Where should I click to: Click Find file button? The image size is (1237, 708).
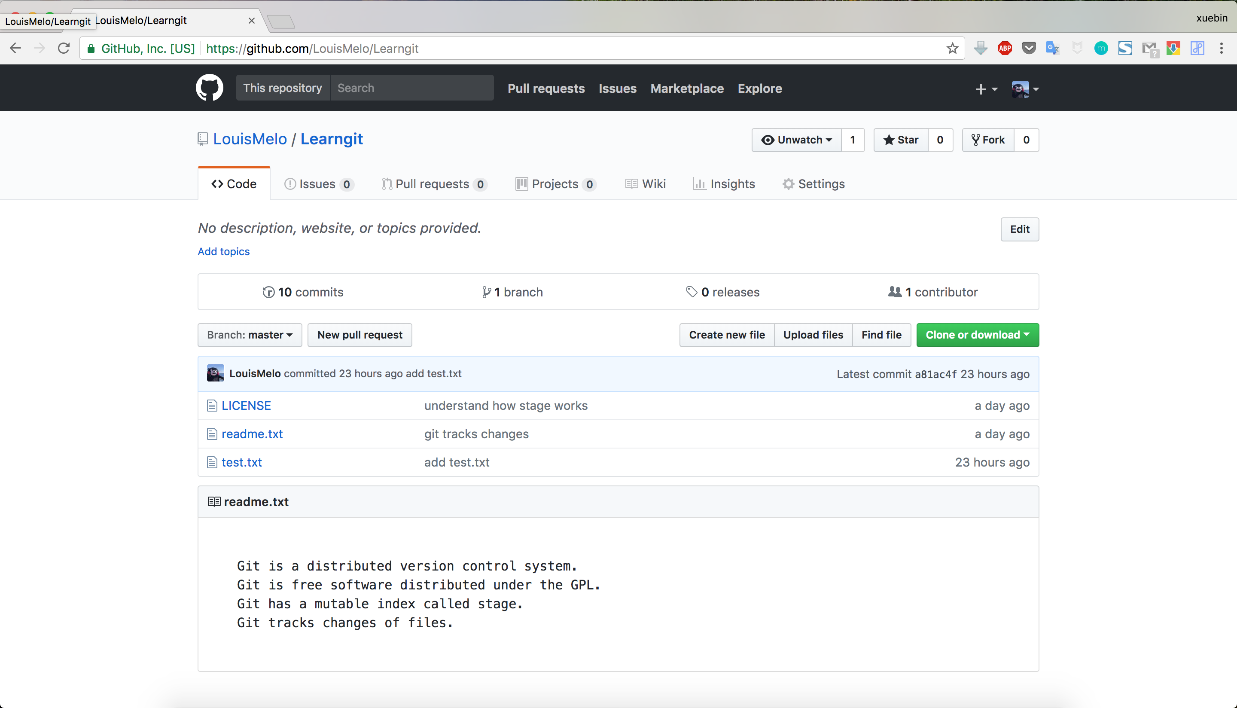[x=881, y=335]
